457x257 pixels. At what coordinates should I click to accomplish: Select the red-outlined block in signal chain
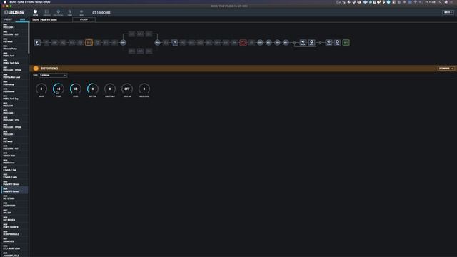(243, 43)
